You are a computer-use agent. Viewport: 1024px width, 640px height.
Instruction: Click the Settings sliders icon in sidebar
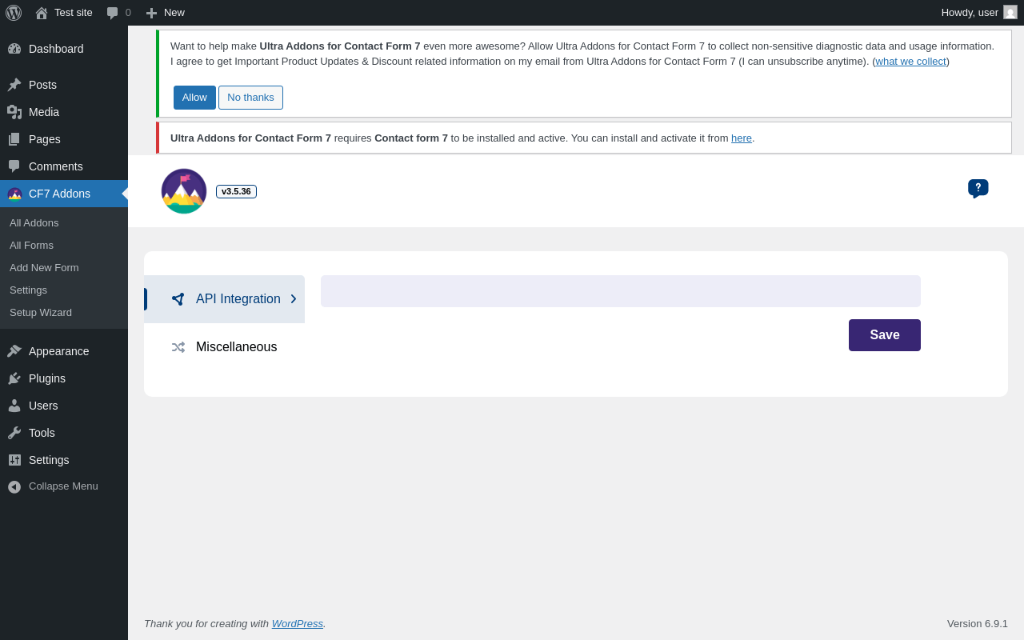pyautogui.click(x=14, y=460)
